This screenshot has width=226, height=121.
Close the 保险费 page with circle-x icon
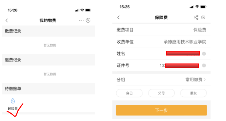coord(203,18)
